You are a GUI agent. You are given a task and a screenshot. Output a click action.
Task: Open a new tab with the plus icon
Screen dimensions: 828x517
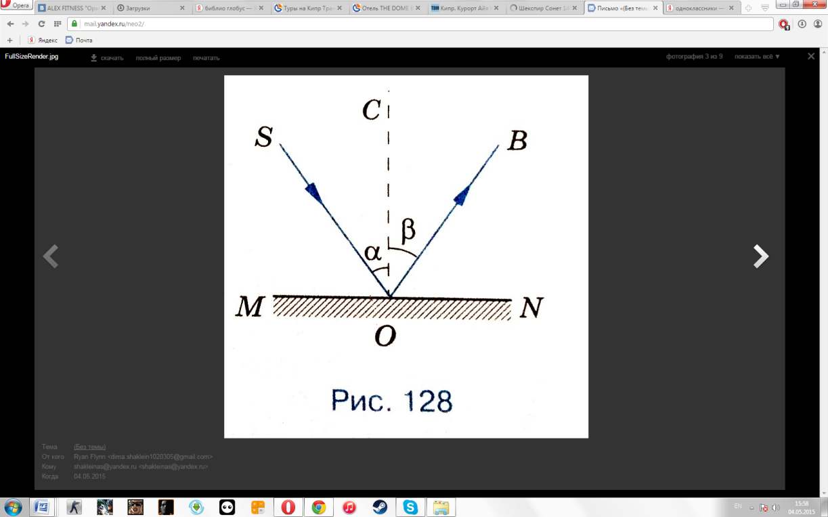(x=748, y=8)
